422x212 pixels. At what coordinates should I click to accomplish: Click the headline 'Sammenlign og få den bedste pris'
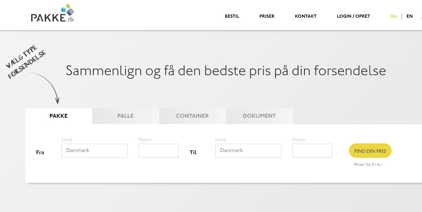(226, 71)
